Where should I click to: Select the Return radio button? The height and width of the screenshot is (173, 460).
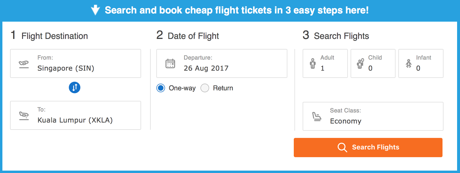205,88
